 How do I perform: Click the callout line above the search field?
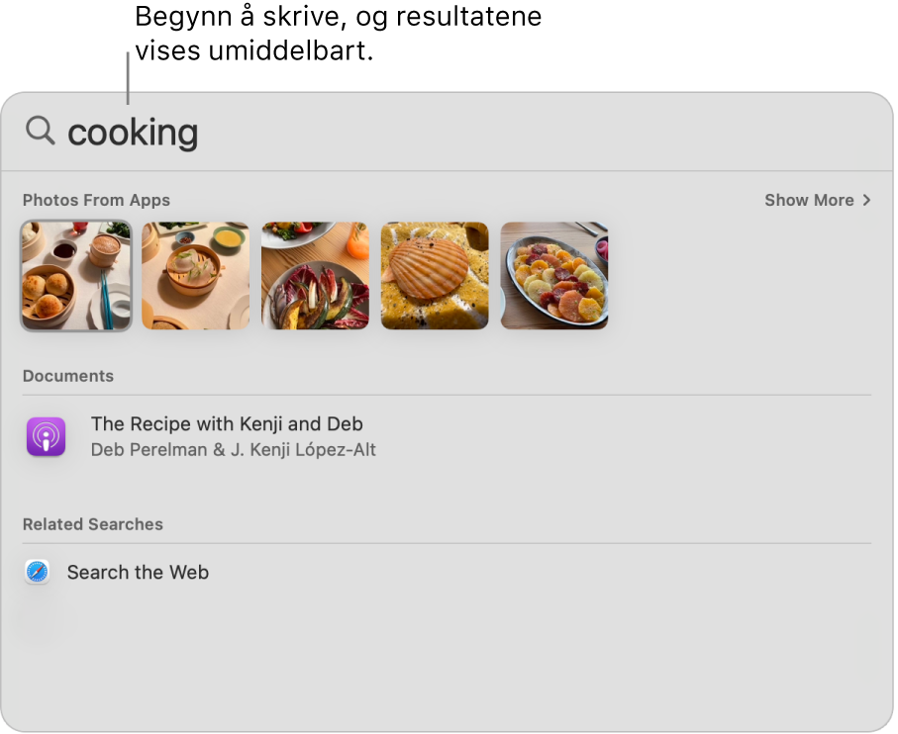(x=128, y=79)
